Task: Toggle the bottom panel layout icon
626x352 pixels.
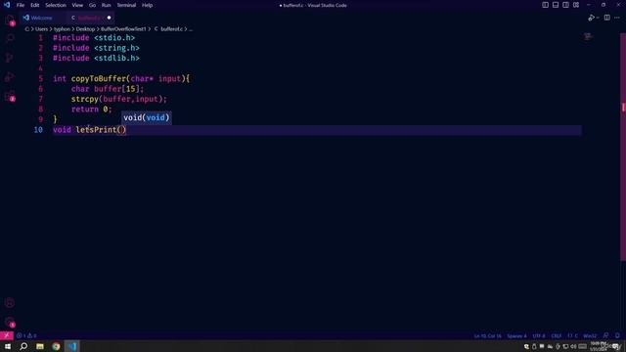Action: click(x=556, y=5)
